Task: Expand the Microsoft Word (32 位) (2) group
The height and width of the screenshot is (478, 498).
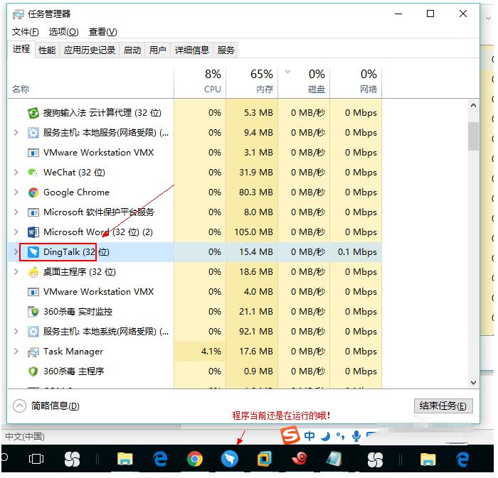Action: (x=16, y=232)
